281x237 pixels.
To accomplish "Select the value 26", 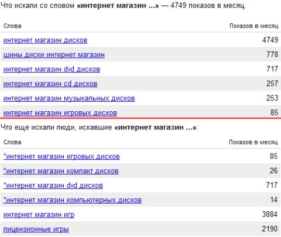I will 273,170.
